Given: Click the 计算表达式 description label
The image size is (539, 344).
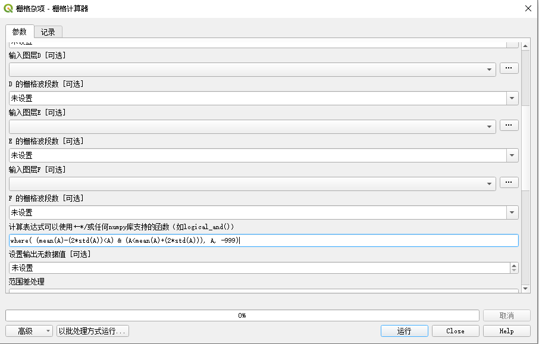Looking at the screenshot, I should click(121, 227).
